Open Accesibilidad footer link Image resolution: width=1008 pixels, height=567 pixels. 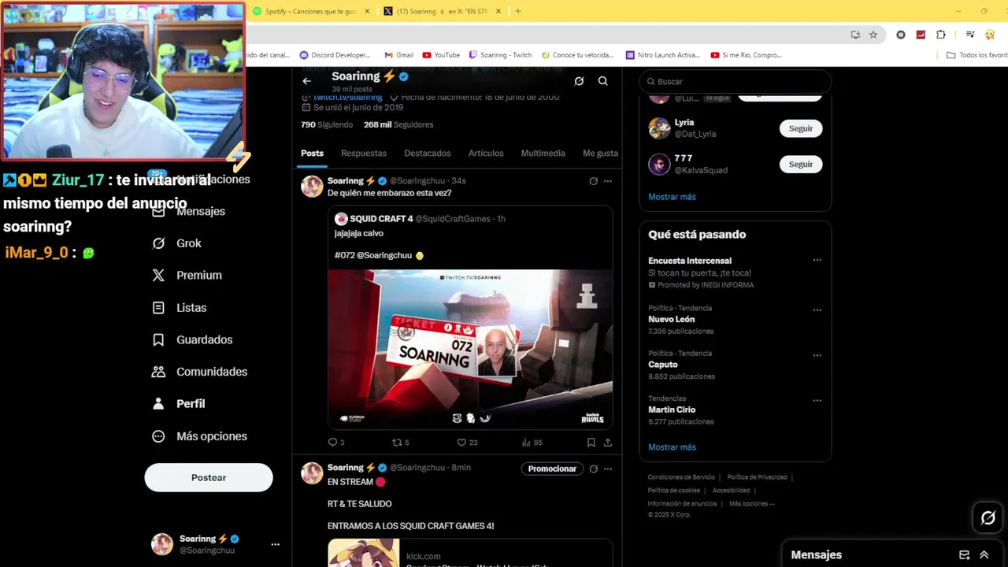point(731,491)
